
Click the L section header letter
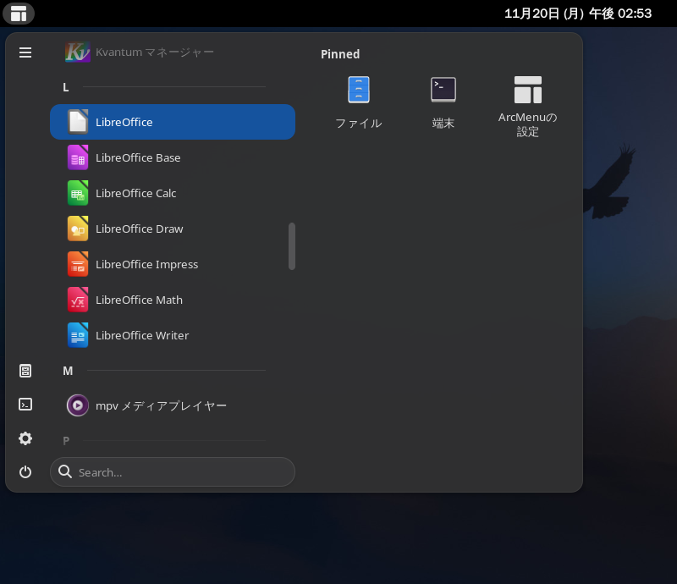point(66,87)
